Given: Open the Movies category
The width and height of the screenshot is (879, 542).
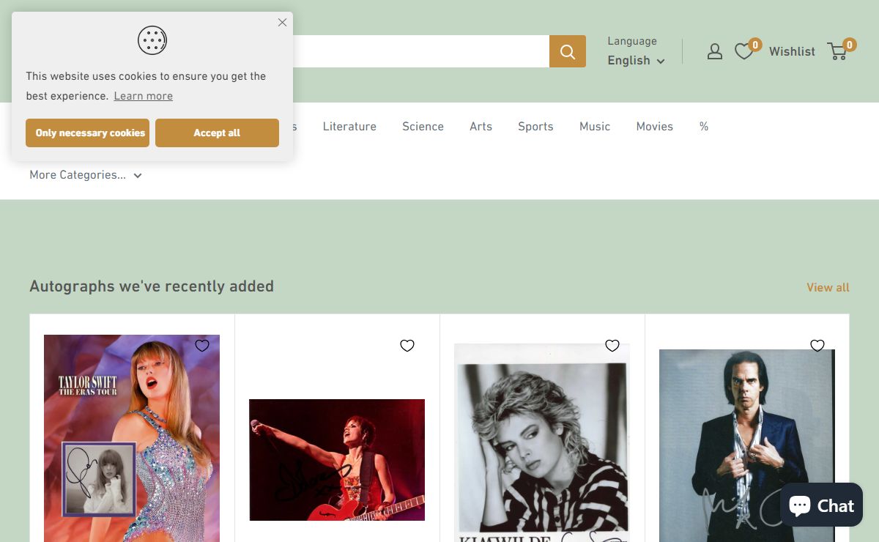Looking at the screenshot, I should coord(654,127).
